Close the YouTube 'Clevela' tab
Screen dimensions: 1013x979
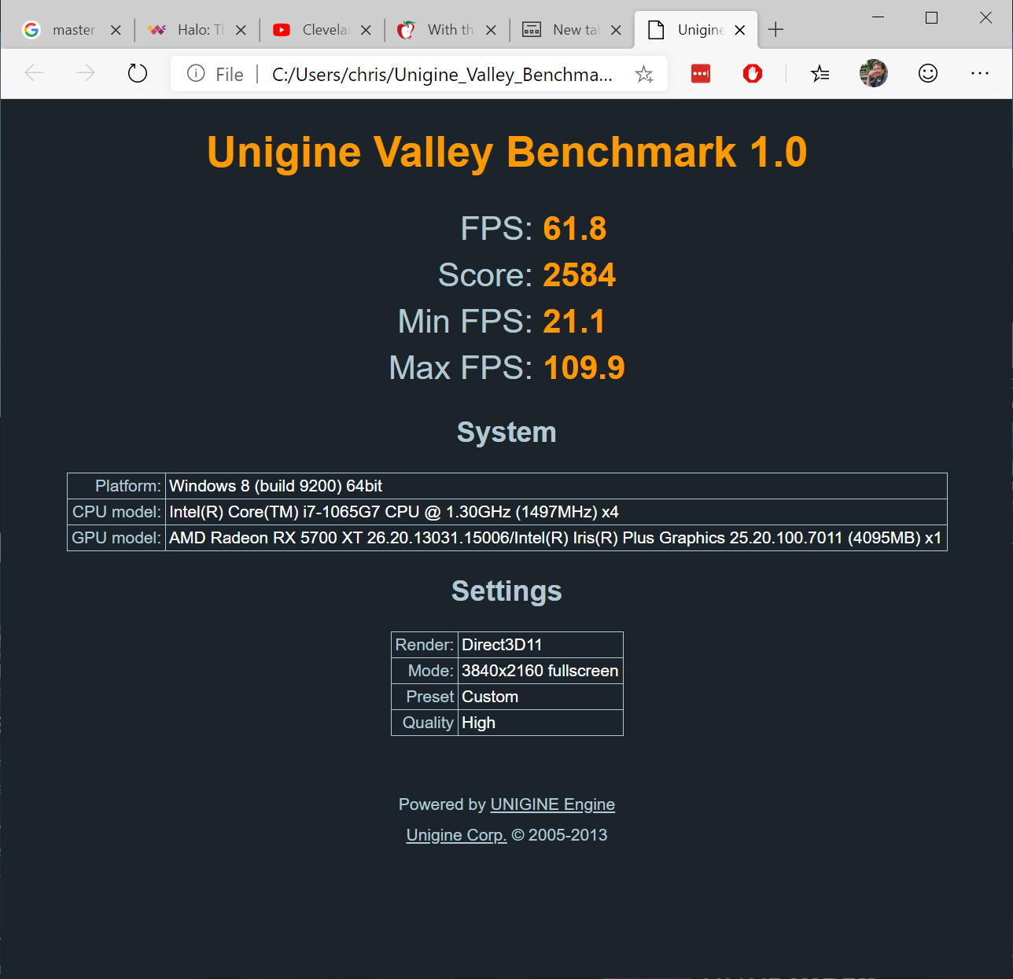coord(366,30)
